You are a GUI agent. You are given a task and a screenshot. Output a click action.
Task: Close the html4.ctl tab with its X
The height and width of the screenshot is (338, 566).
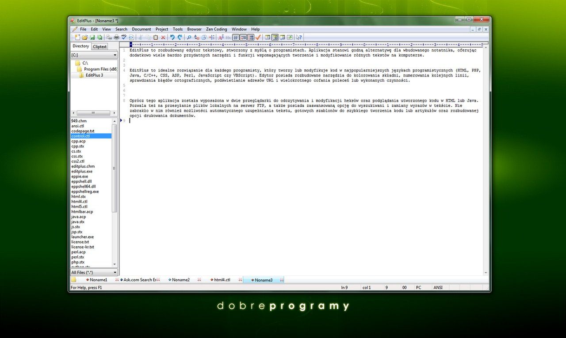pos(240,280)
